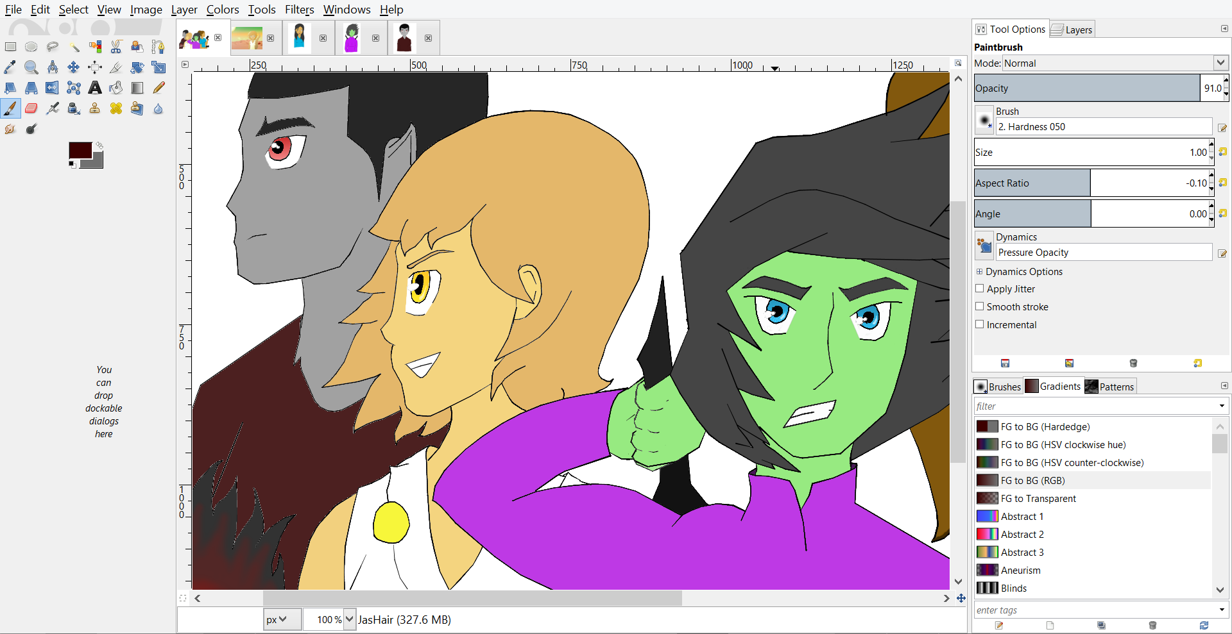
Task: Open the Colors menu
Action: click(223, 10)
